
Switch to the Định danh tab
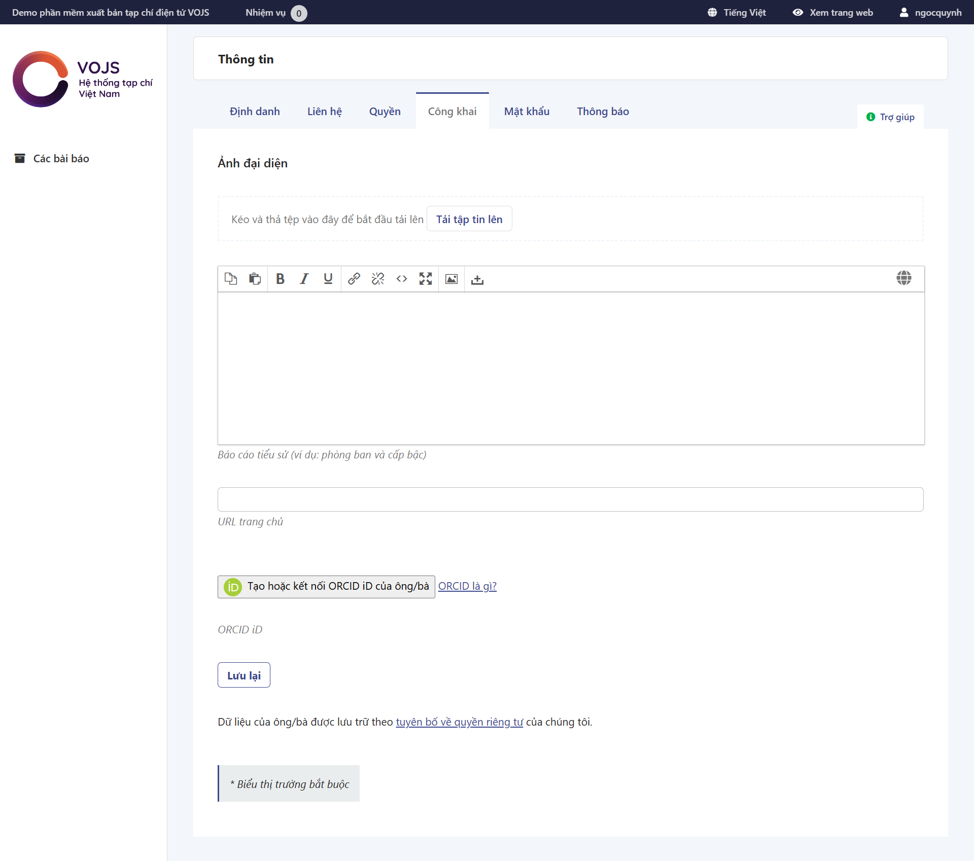(x=255, y=112)
